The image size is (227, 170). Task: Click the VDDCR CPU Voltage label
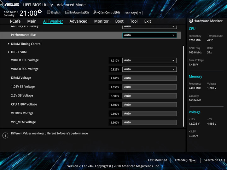coord(25,60)
